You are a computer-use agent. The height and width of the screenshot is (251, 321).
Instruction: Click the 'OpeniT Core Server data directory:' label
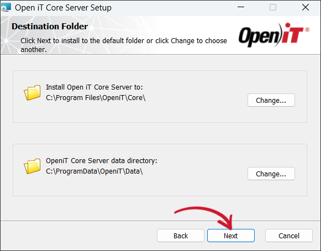pos(102,161)
